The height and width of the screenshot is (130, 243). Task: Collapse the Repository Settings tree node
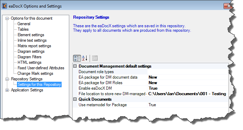pyautogui.click(x=7, y=79)
